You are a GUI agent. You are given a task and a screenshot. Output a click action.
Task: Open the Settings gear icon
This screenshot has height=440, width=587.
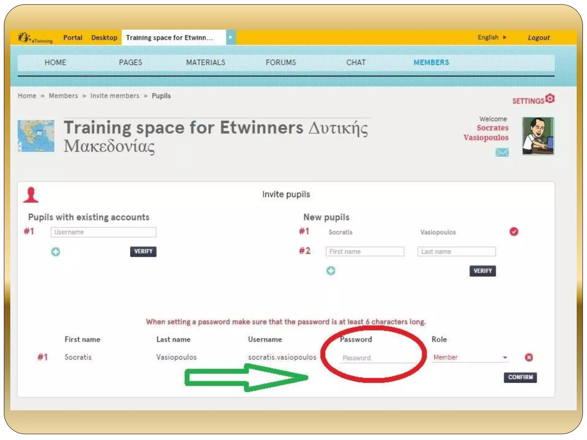[550, 99]
